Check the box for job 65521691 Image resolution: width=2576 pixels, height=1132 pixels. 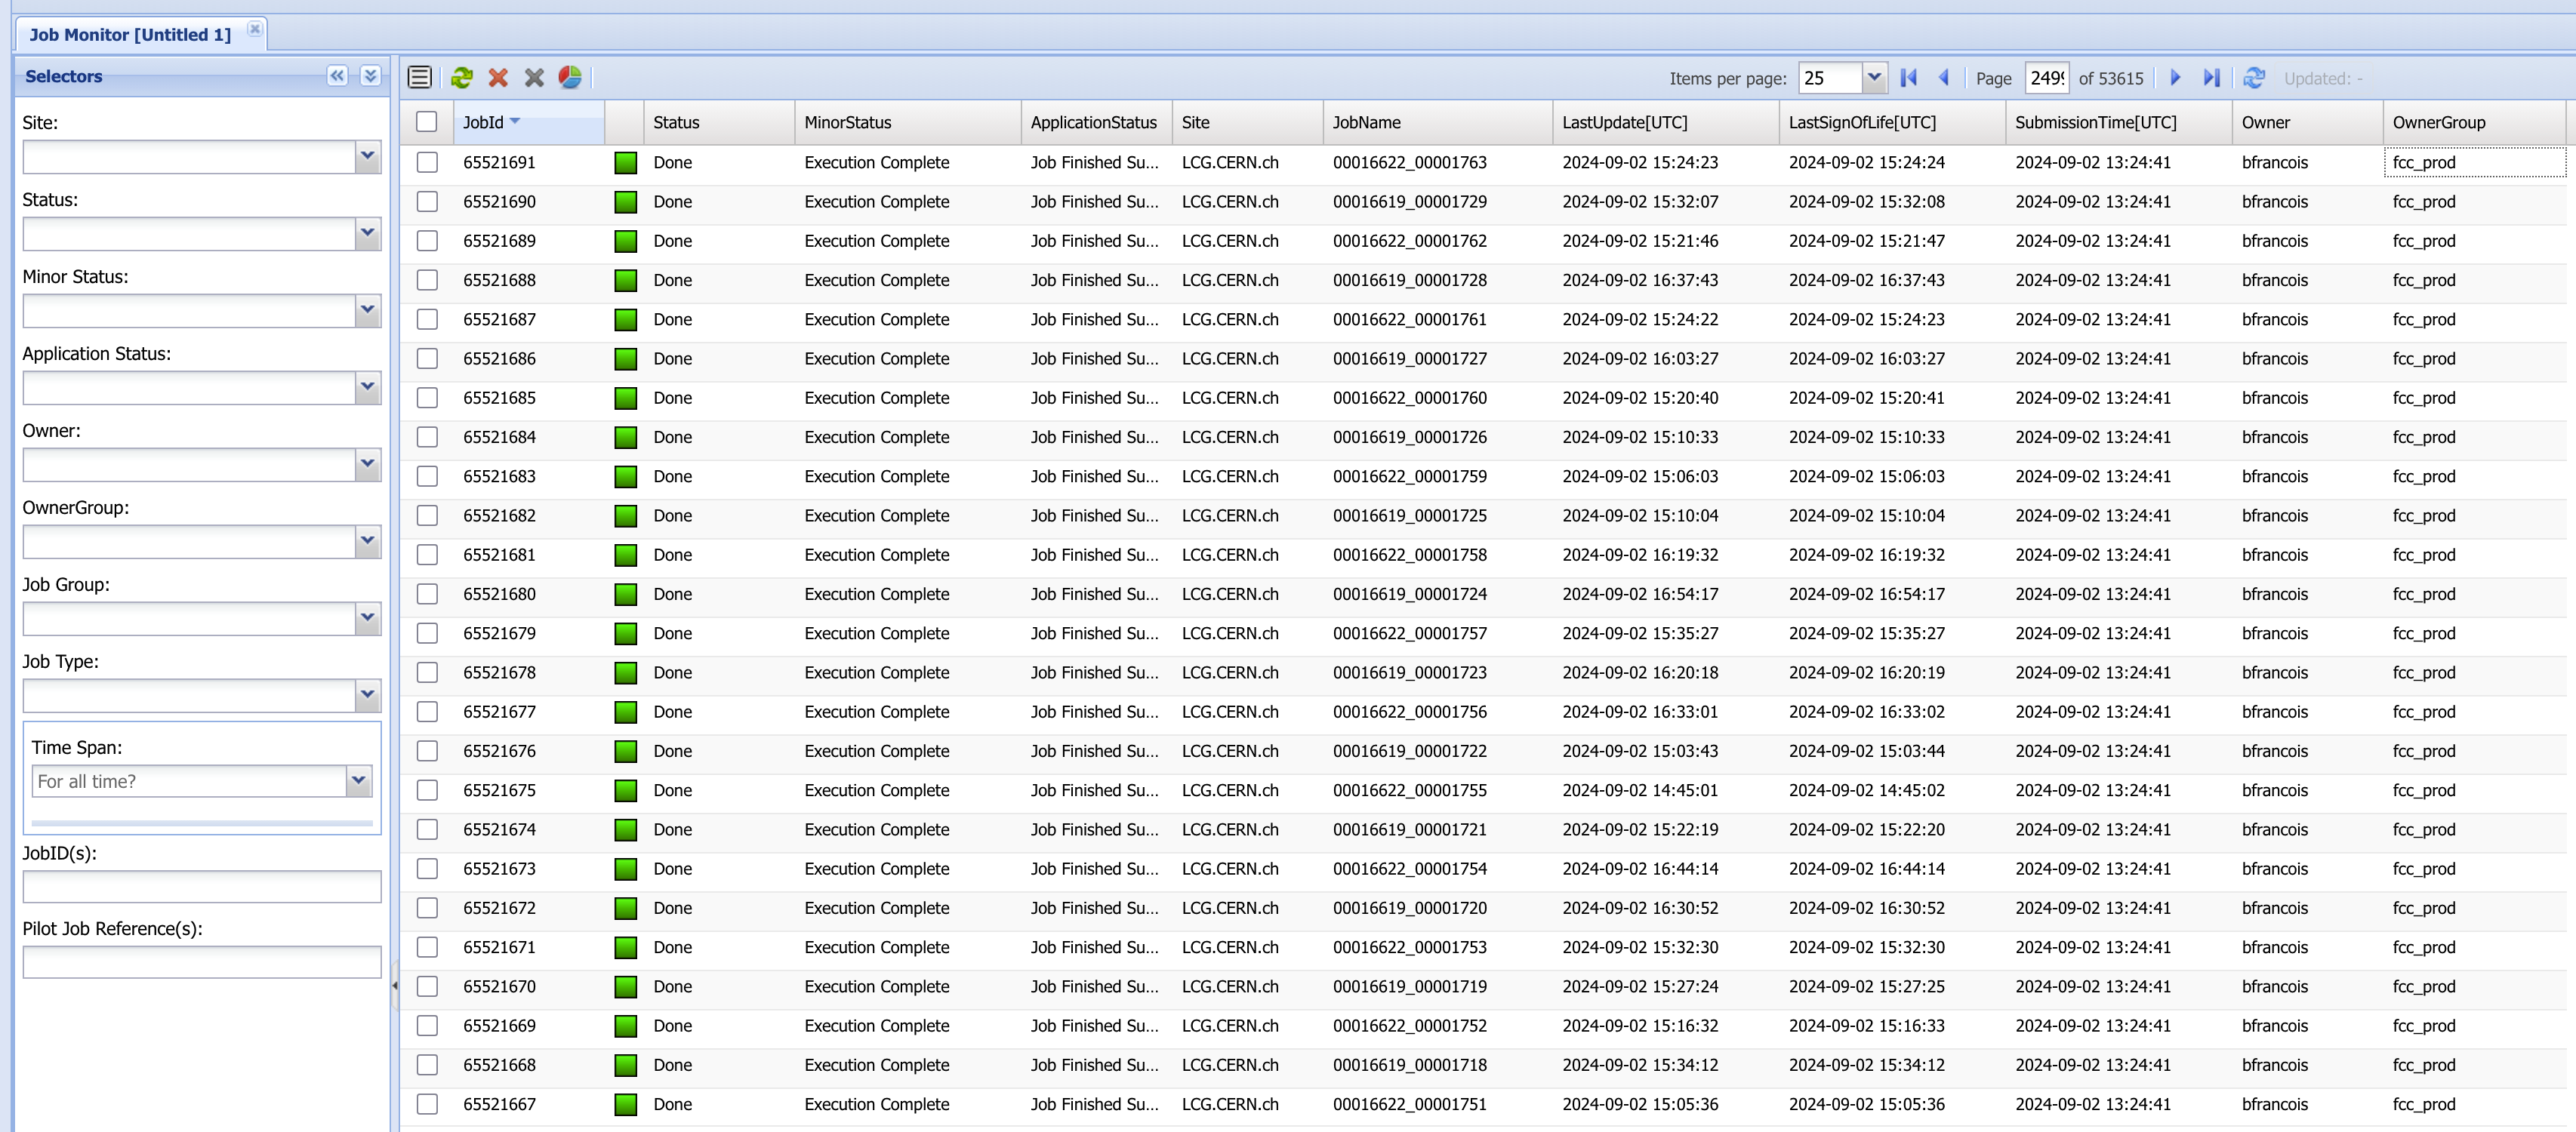pos(427,162)
